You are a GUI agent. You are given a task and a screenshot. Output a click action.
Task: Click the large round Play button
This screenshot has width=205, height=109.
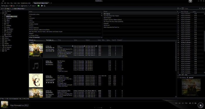tap(200, 105)
